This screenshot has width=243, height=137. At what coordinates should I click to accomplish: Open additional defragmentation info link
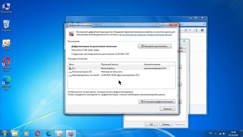tap(145, 35)
